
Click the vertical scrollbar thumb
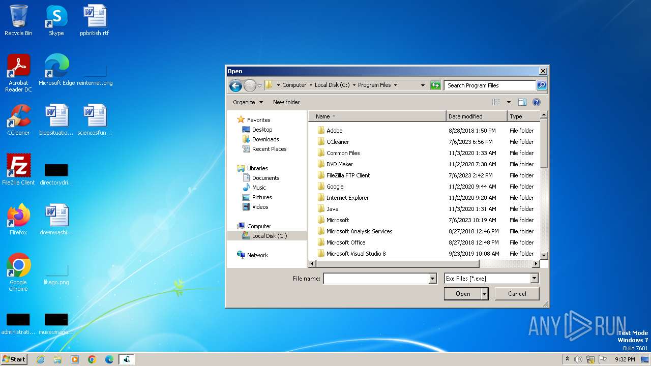(x=544, y=144)
